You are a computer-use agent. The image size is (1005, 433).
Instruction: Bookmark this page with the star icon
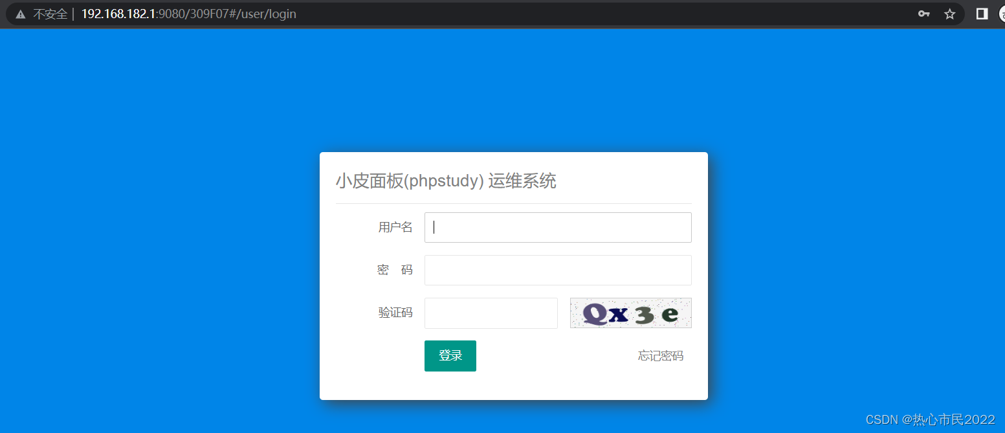pos(949,14)
